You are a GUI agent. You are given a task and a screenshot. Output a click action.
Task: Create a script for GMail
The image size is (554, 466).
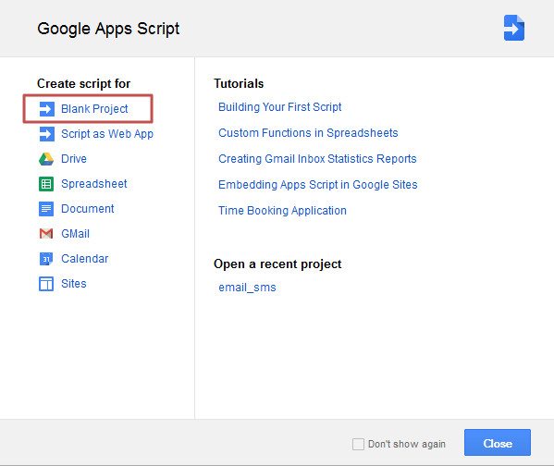tap(75, 234)
